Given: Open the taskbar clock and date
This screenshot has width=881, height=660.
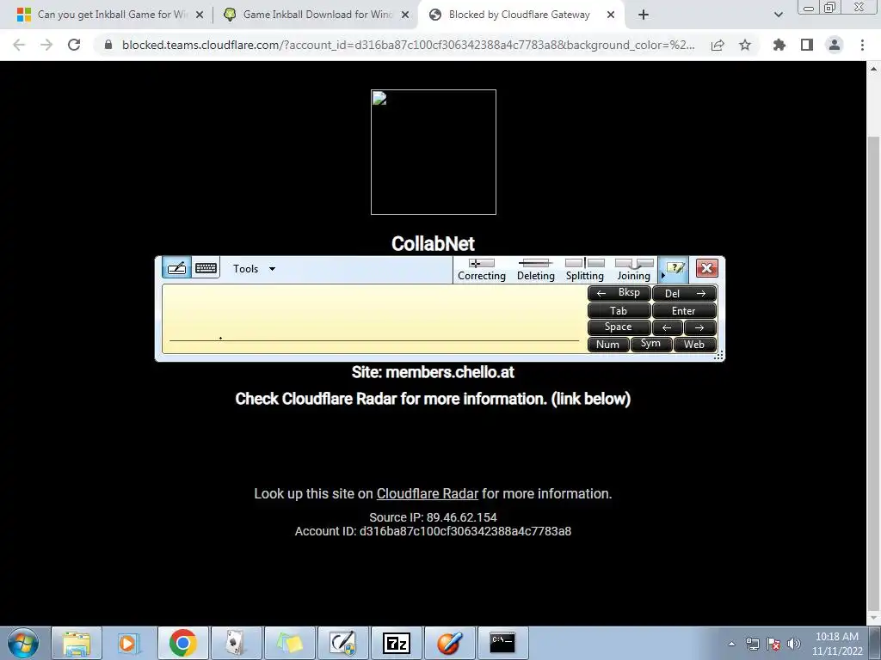Looking at the screenshot, I should pos(837,644).
